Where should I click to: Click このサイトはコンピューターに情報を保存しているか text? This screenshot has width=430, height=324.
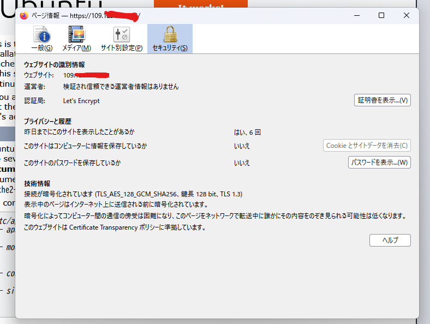tap(86, 146)
